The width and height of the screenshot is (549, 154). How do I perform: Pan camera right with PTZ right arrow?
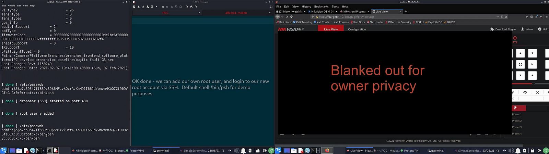coord(532,64)
